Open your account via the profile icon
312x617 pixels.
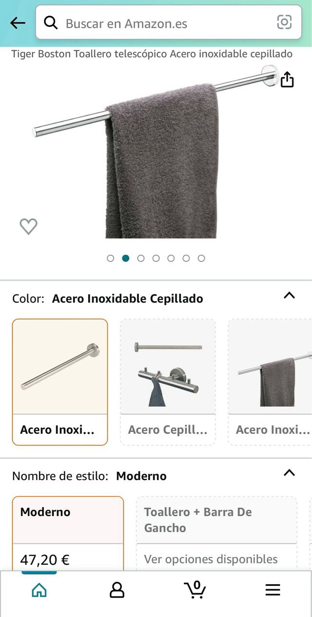(117, 590)
